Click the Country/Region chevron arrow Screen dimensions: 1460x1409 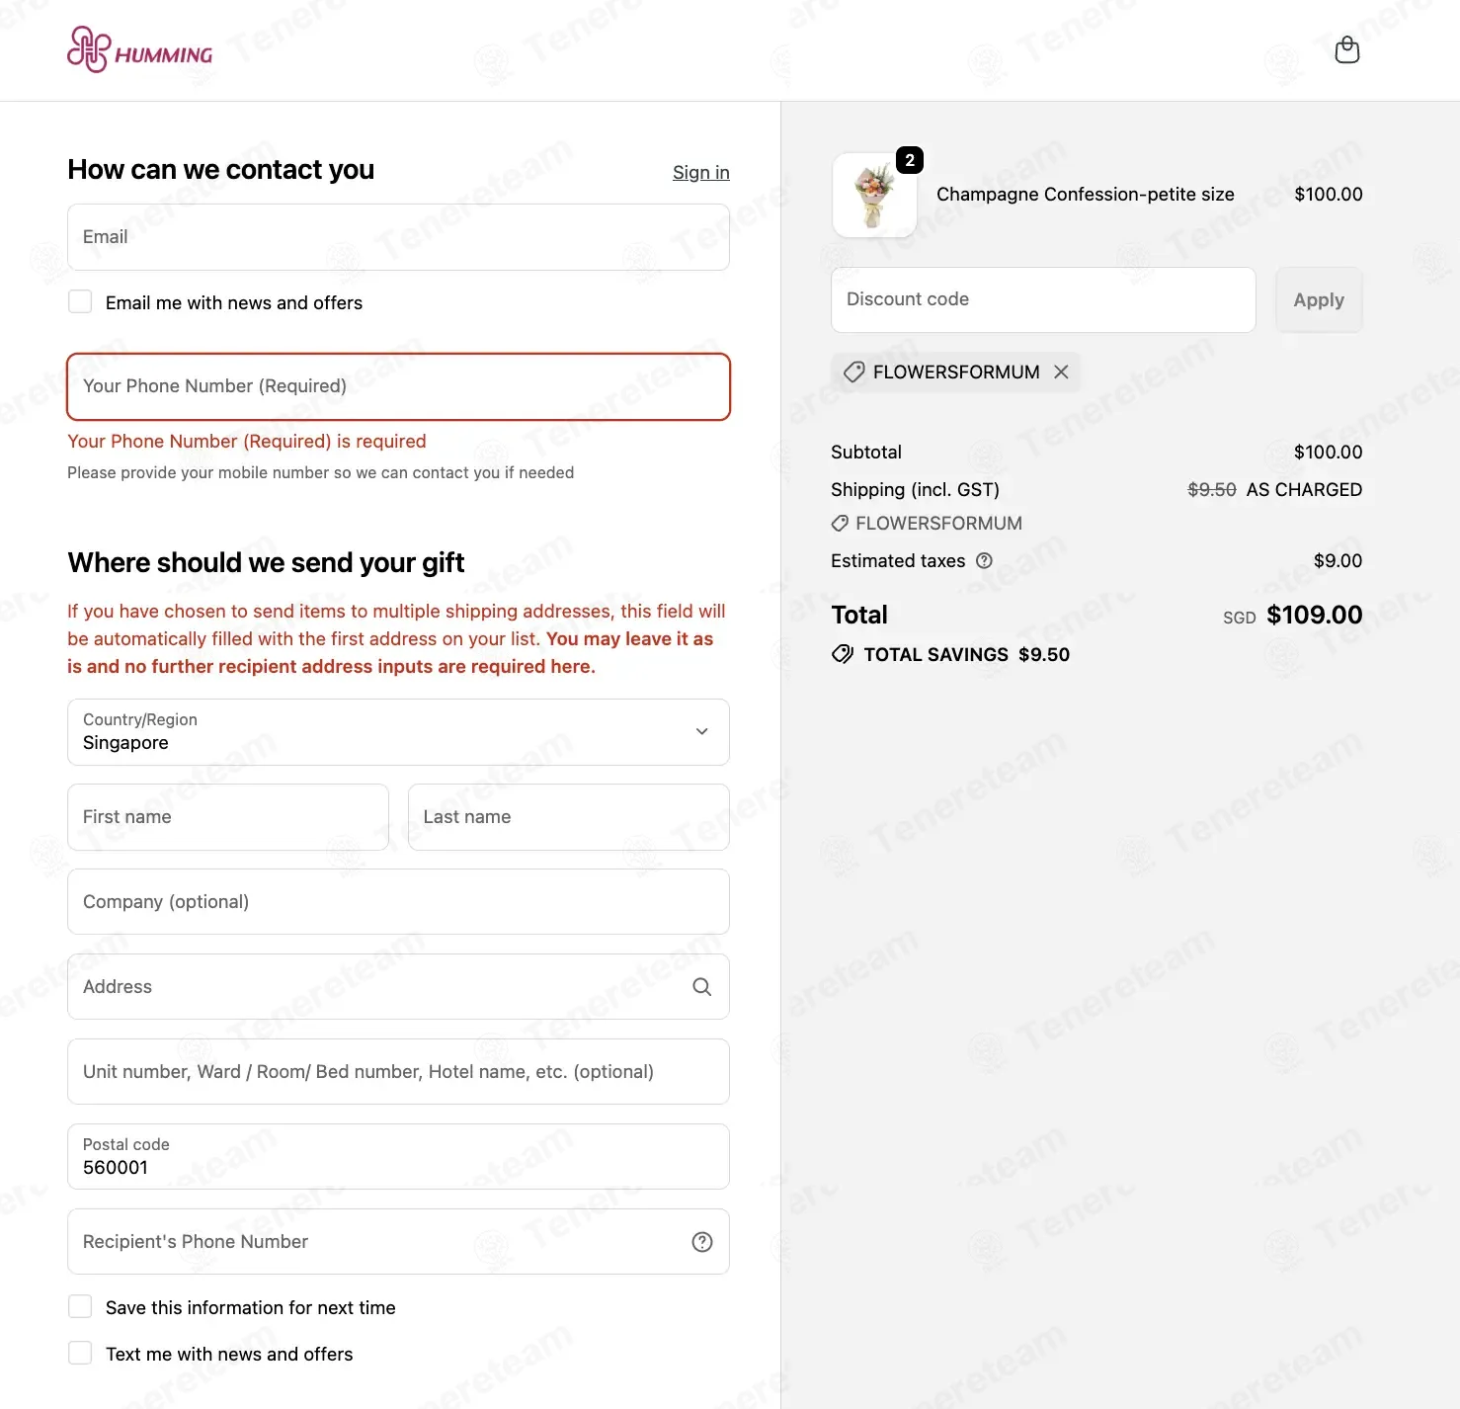click(701, 731)
